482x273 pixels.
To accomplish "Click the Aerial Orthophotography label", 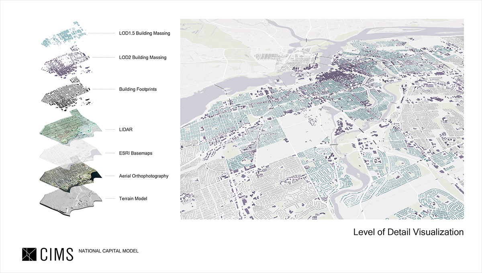I will (x=144, y=176).
